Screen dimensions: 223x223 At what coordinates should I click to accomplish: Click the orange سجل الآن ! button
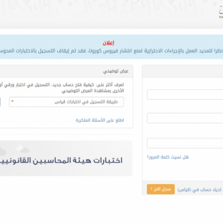click(160, 190)
